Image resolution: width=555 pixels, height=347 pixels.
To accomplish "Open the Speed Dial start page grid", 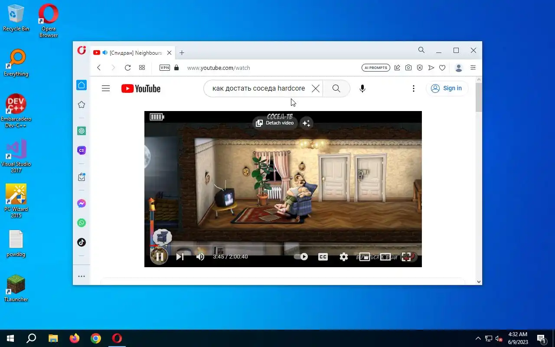I will pos(142,68).
